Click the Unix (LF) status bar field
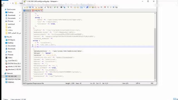The height and width of the screenshot is (100, 178). 125,83
